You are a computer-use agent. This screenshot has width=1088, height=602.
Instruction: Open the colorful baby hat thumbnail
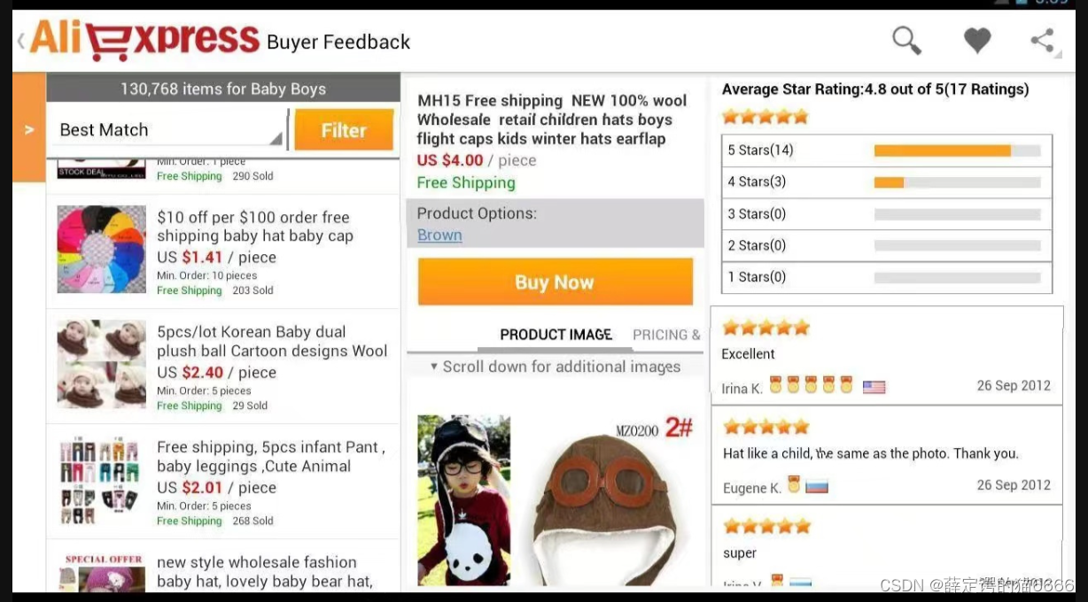[x=101, y=250]
